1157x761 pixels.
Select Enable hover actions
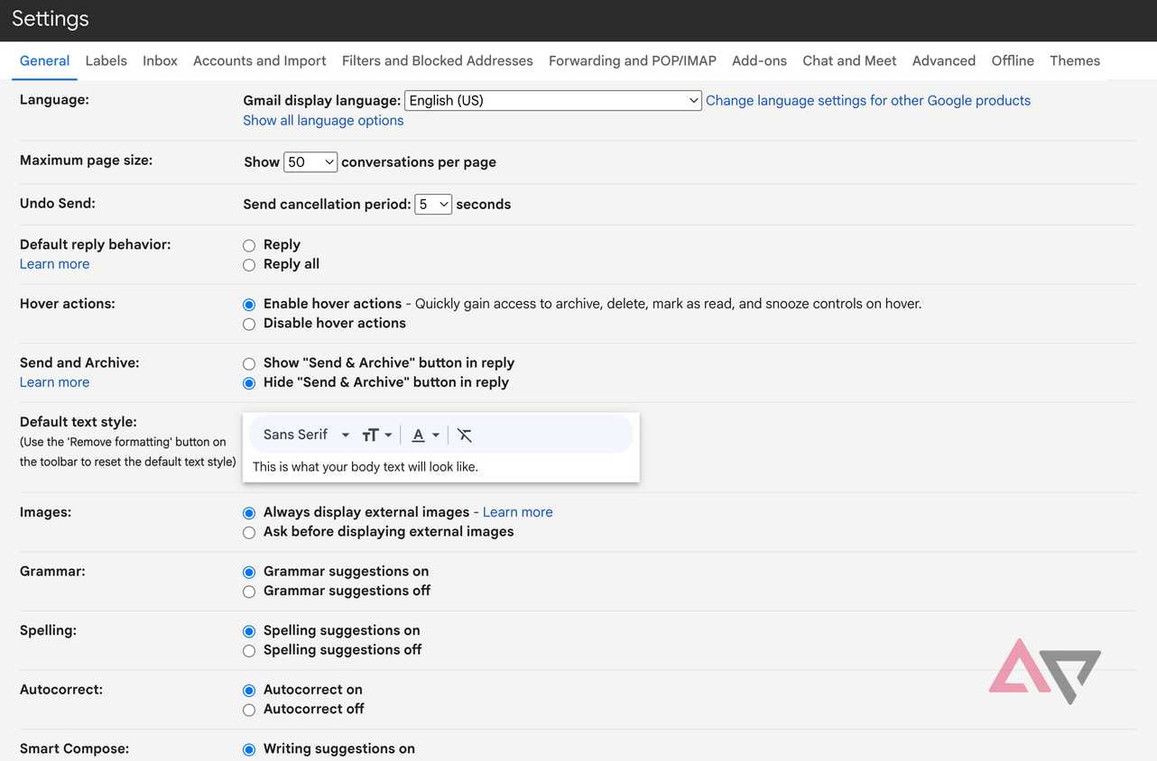click(x=249, y=305)
